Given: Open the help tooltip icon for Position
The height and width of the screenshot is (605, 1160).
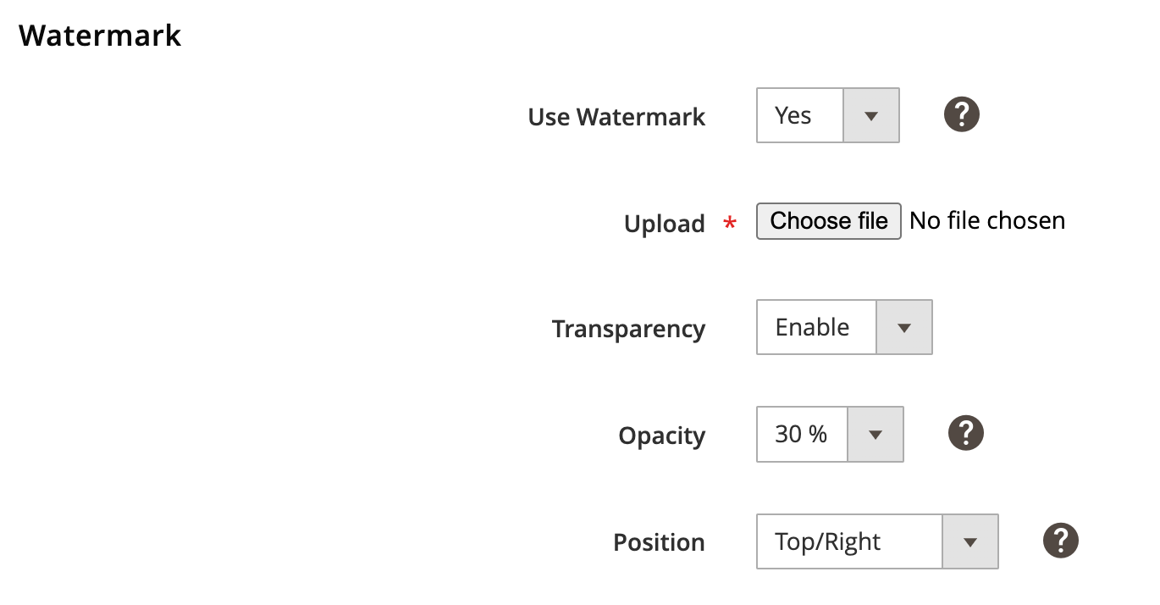Looking at the screenshot, I should (x=1061, y=541).
